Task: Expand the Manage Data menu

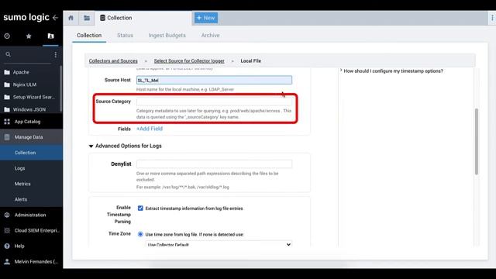Action: pyautogui.click(x=31, y=137)
